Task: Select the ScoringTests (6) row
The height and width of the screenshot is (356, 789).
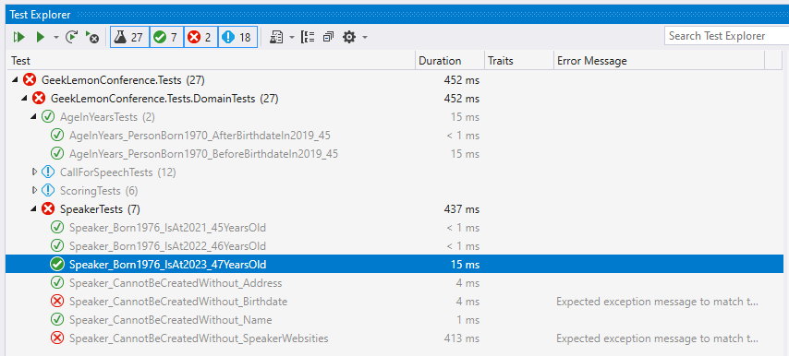Action: pos(394,191)
